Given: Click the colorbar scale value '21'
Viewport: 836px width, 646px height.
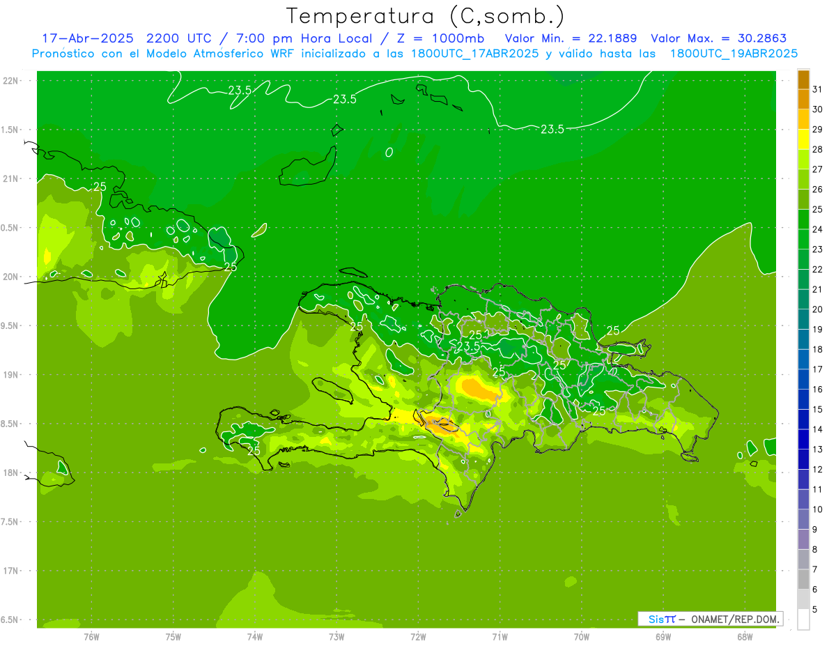Looking at the screenshot, I should coord(817,289).
